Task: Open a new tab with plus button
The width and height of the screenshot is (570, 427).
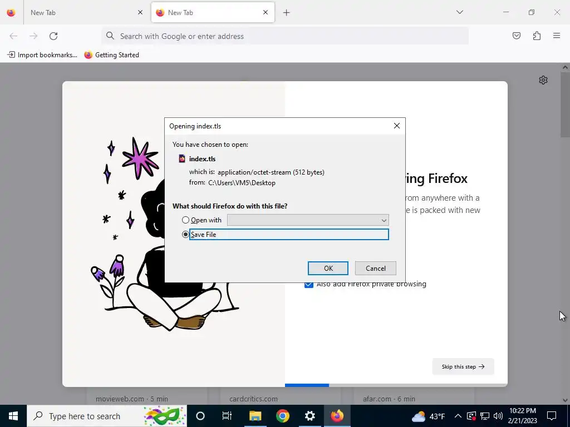Action: 287,13
